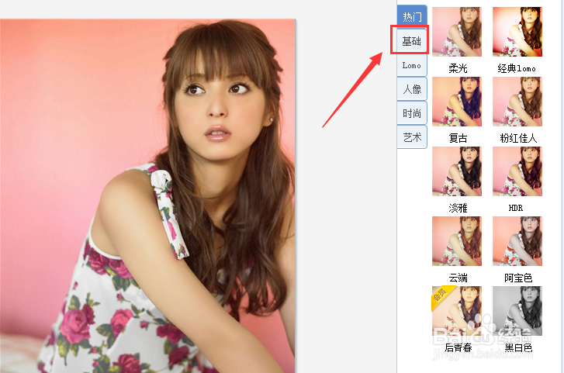Click the 淡雅 label text
This screenshot has width=564, height=373.
pyautogui.click(x=458, y=208)
